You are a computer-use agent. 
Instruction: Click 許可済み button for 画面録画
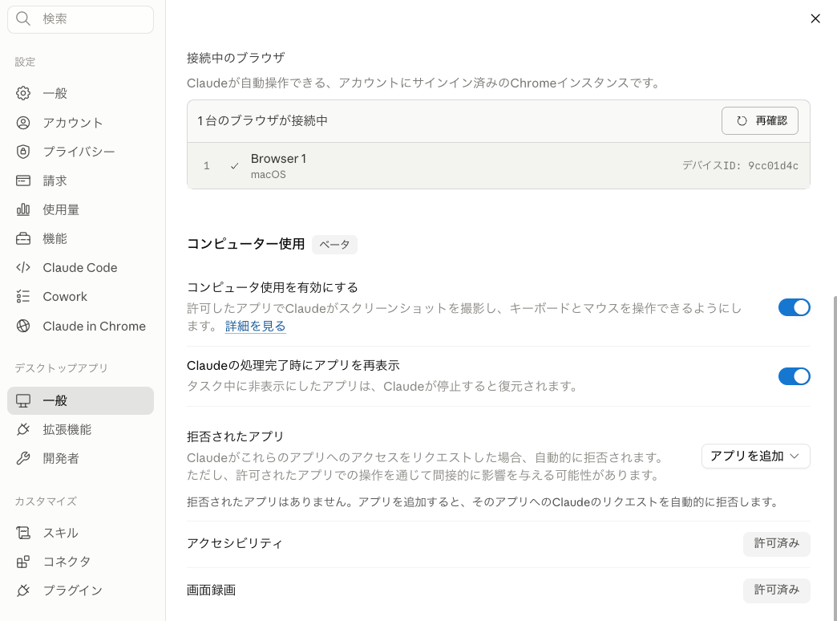coord(776,590)
